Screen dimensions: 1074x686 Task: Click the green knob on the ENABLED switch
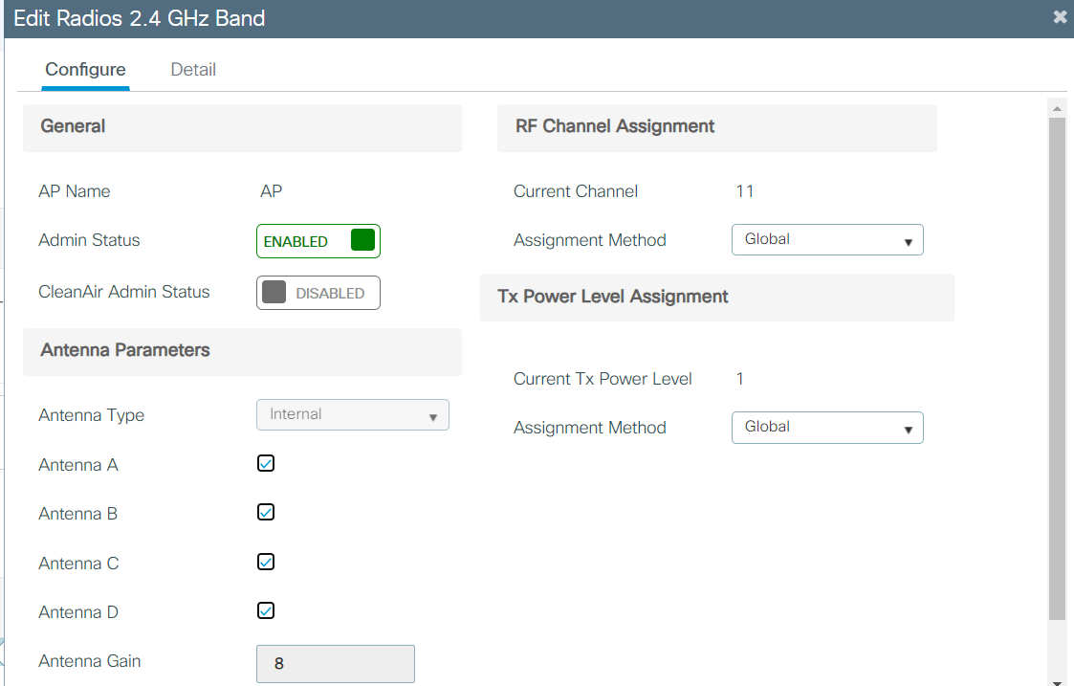[362, 240]
